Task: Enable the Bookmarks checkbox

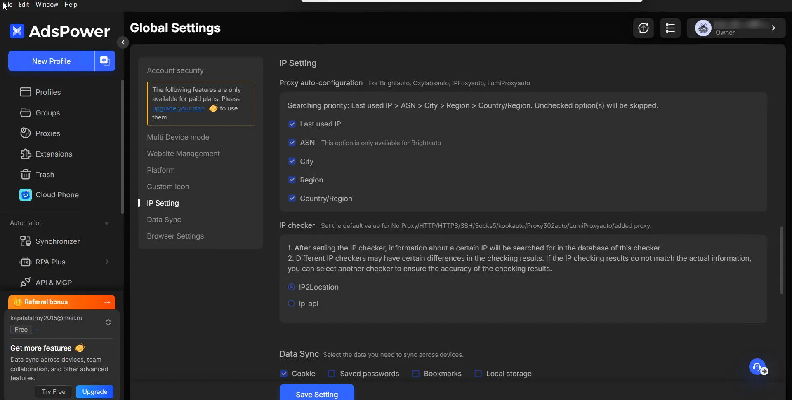Action: point(416,374)
